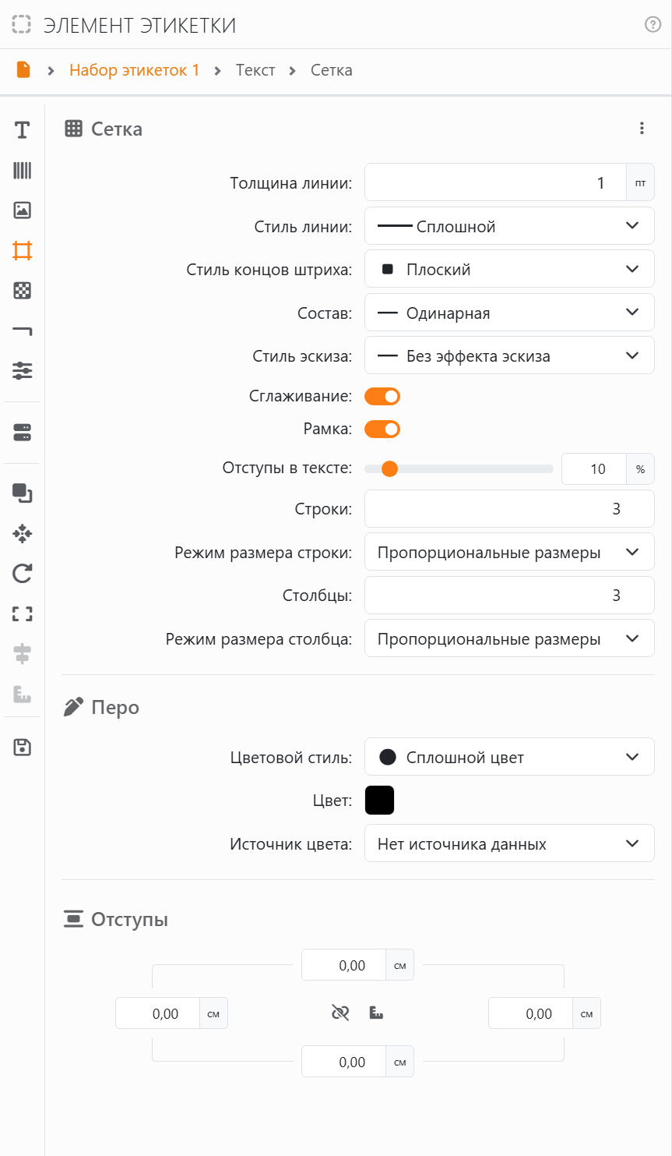Click the top margin input field
The image size is (672, 1156).
click(x=344, y=965)
